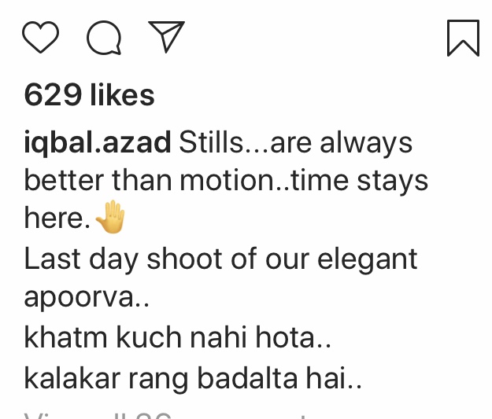
Task: Tap the raised hand emoji in the caption
Action: coord(110,217)
